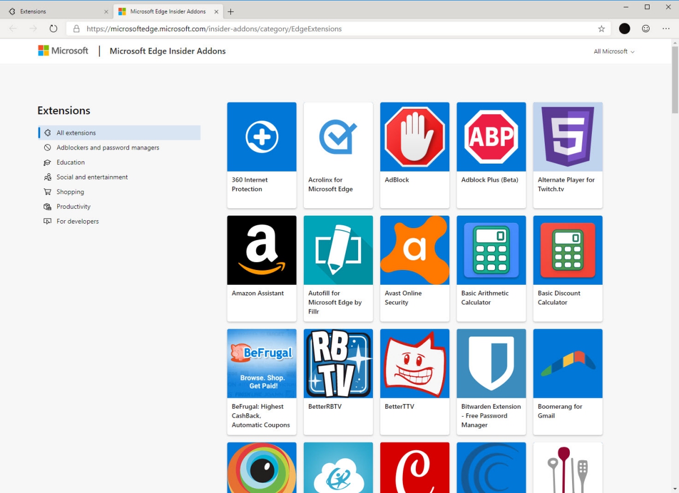The height and width of the screenshot is (493, 679).
Task: Select the Basic Discount Calculator red icon
Action: tap(568, 250)
